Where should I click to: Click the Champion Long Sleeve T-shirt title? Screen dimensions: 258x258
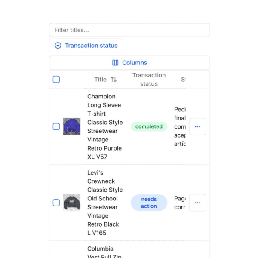(104, 127)
